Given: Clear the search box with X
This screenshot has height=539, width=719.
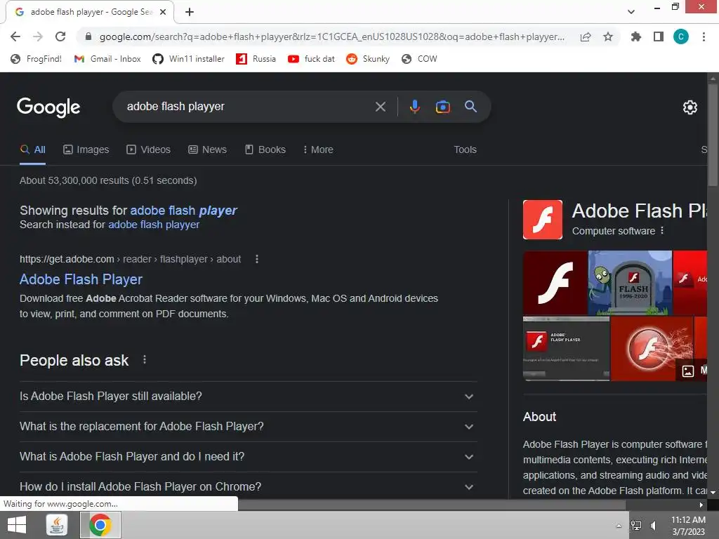Looking at the screenshot, I should coord(381,107).
